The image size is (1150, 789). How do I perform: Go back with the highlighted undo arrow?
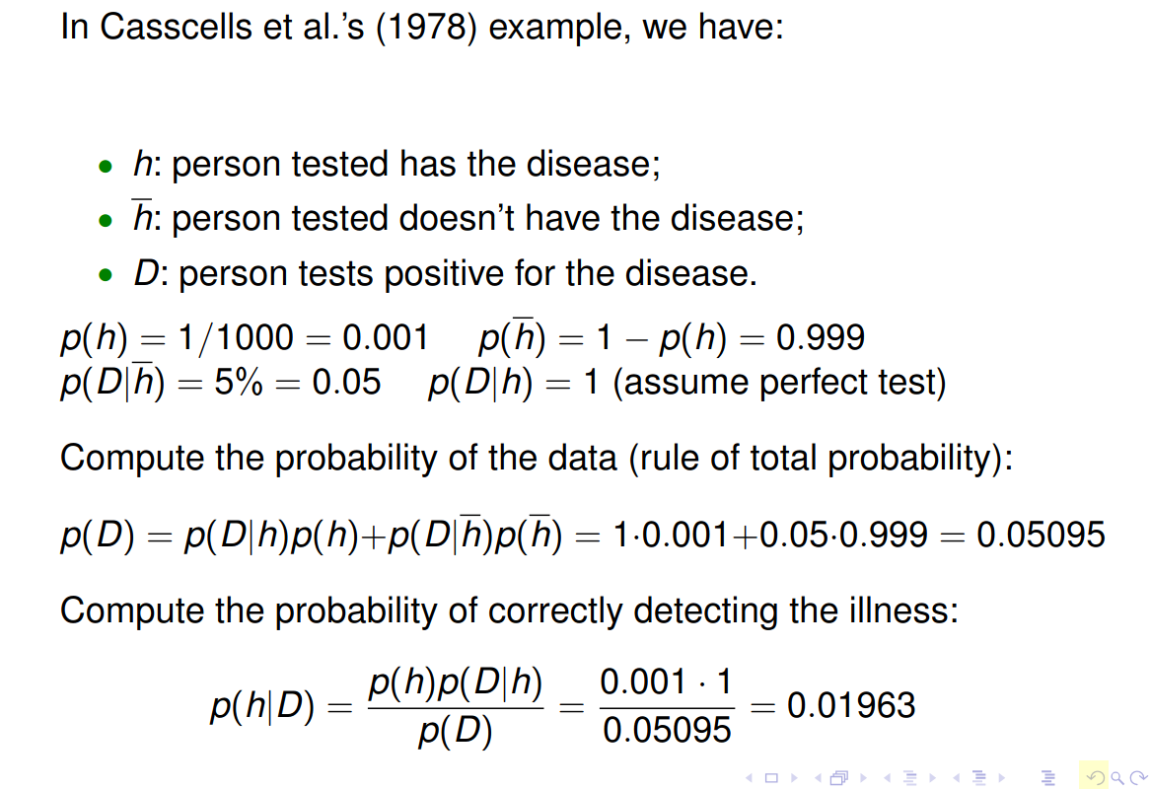tap(1096, 777)
